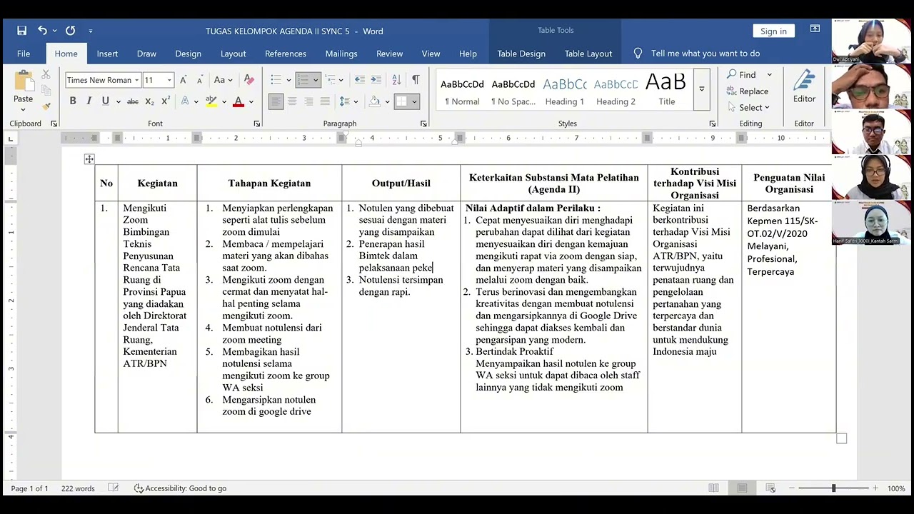
Task: Click the table move handle
Action: click(x=89, y=159)
